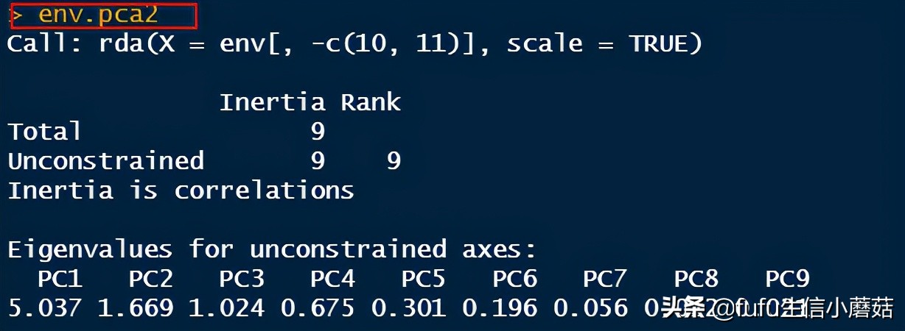Click the console prompt arrow symbol
This screenshot has width=905, height=331.
(x=16, y=15)
